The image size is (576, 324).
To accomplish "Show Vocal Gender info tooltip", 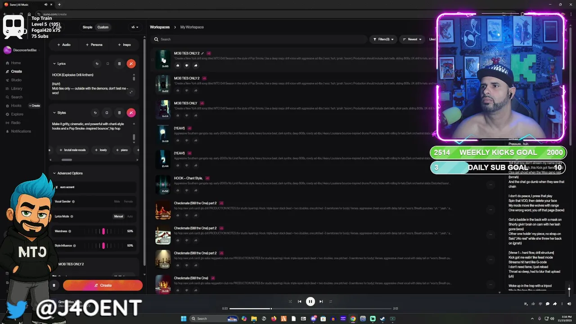I will coord(73,202).
